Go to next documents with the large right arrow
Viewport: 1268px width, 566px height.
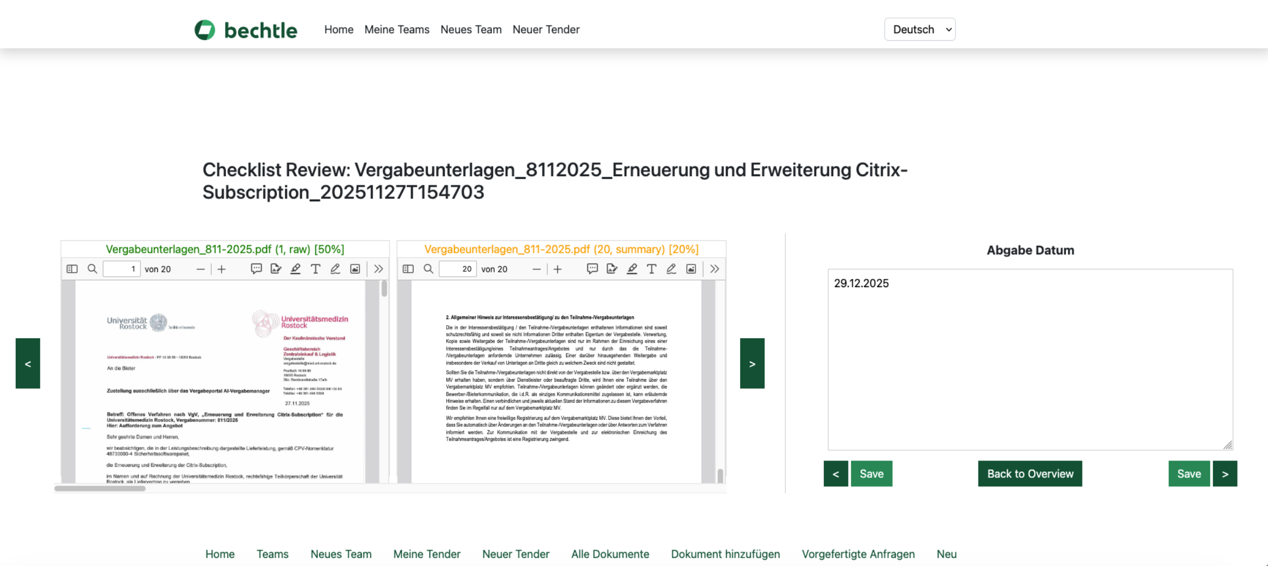(752, 363)
